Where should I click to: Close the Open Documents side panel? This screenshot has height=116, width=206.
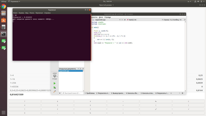click(x=83, y=69)
